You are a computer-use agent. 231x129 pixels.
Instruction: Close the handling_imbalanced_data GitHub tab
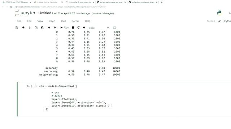[x=157, y=2]
